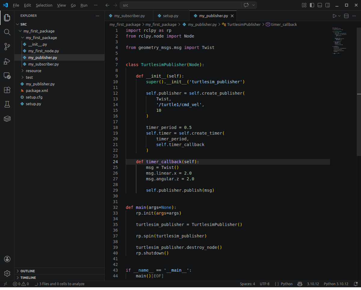The width and height of the screenshot is (361, 290).
Task: Toggle the Primary Side Bar layout button
Action: point(312,5)
